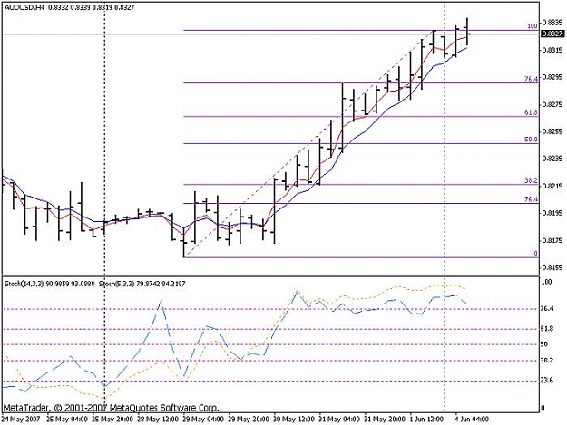Screen dimensions: 567x425
Task: Click the 0.8255 price axis label
Action: coord(552,131)
